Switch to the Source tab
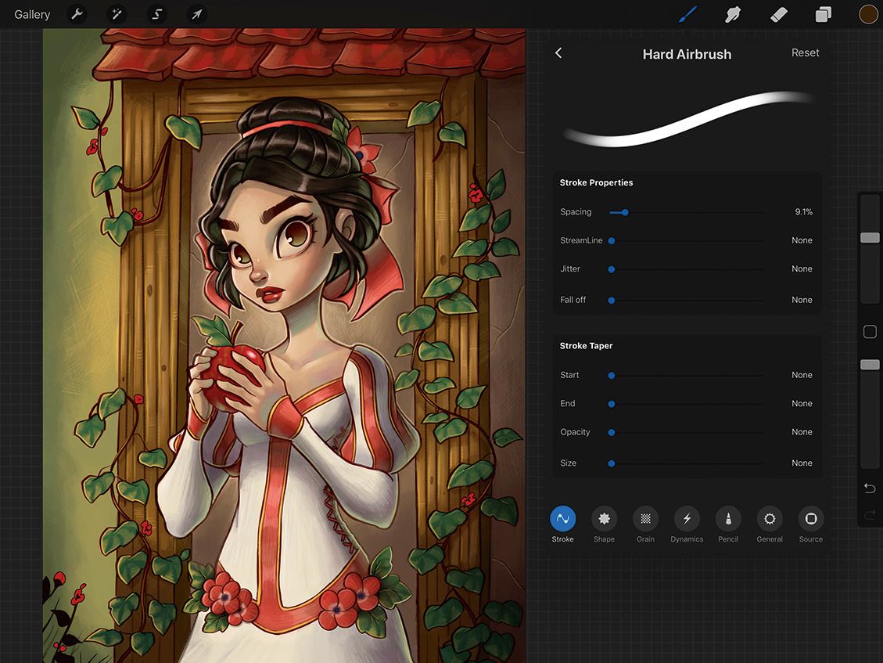Image resolution: width=883 pixels, height=663 pixels. pyautogui.click(x=811, y=524)
